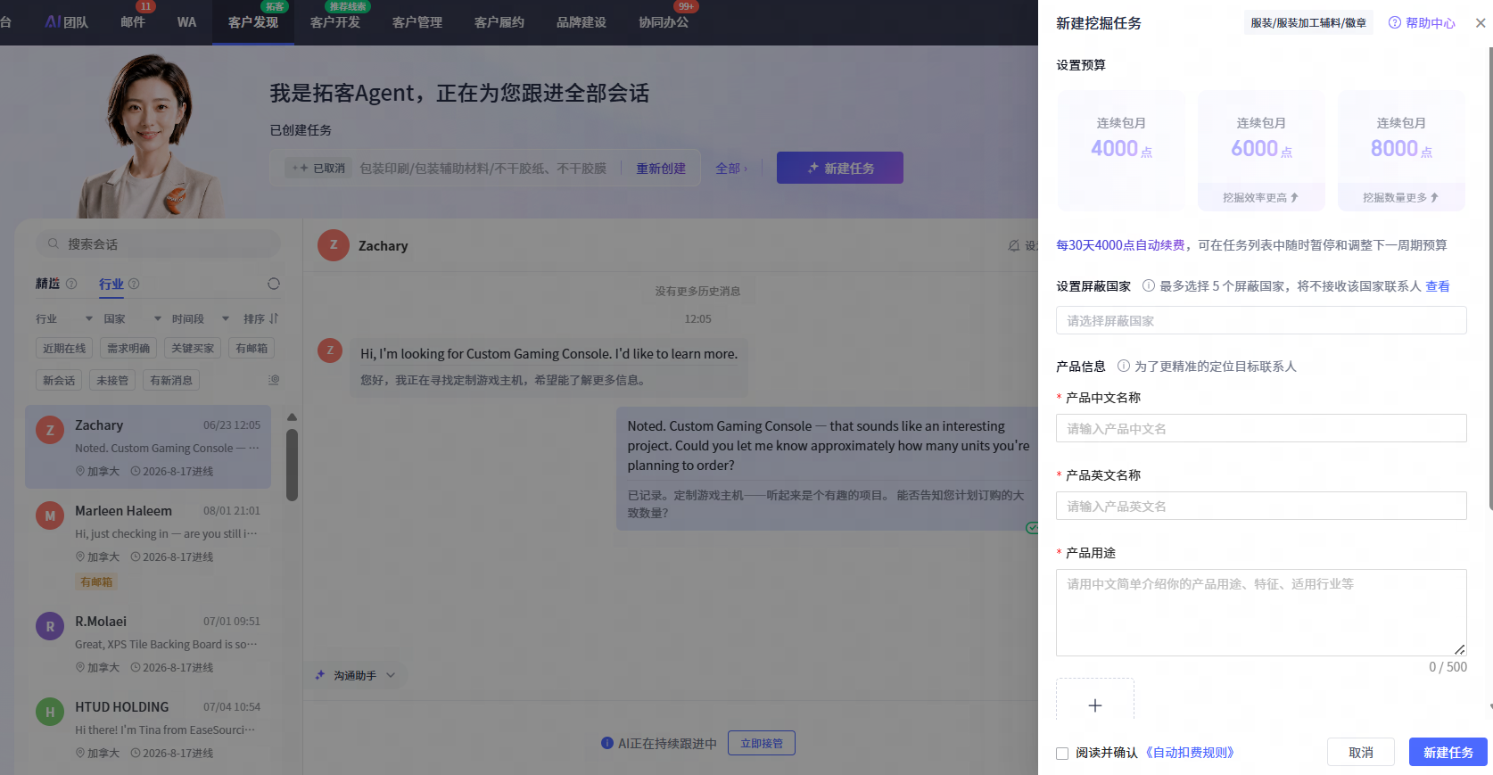Viewport: 1493px width, 775px height.
Task: Close the 新建挖掘任务 panel
Action: click(1481, 23)
